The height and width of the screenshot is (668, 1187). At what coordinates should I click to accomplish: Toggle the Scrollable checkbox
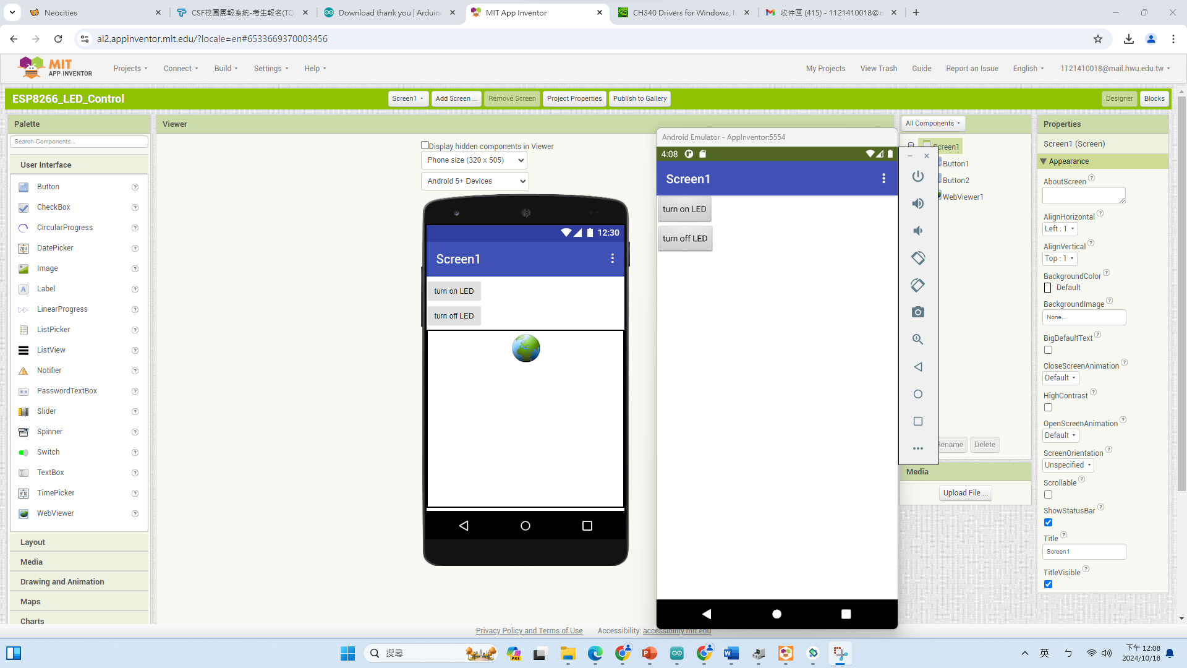(x=1048, y=495)
